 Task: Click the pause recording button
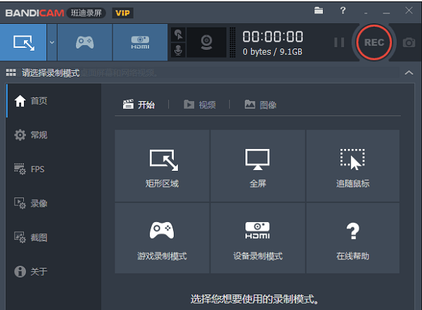tap(339, 42)
